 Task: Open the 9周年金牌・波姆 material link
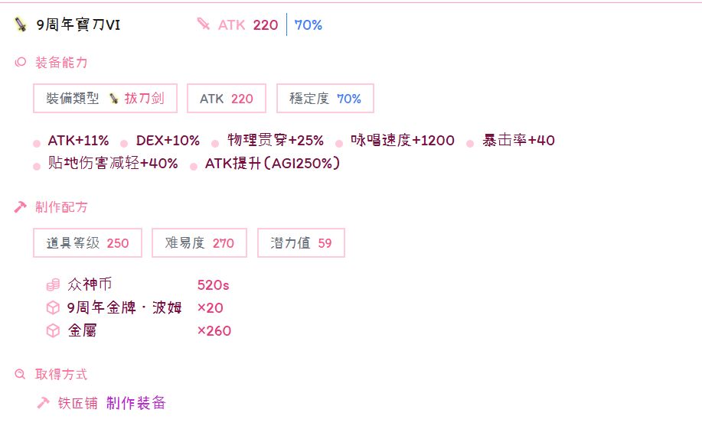(x=125, y=307)
